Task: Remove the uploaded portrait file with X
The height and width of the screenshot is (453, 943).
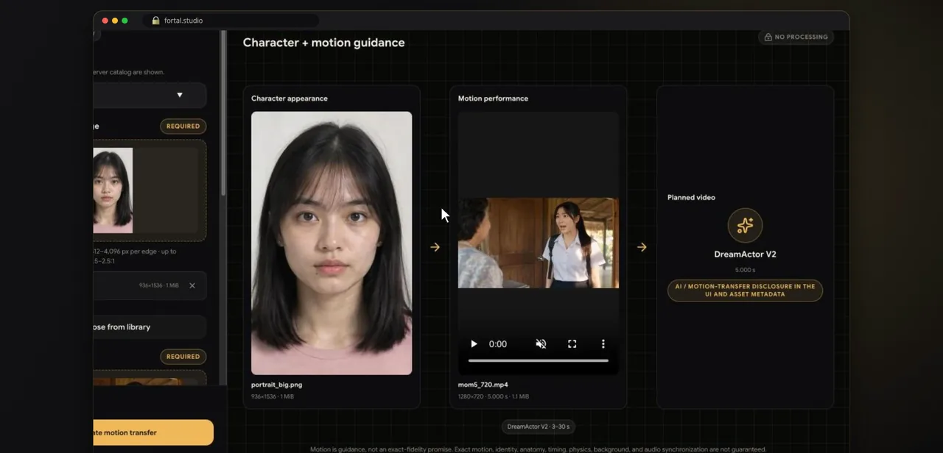Action: click(192, 285)
